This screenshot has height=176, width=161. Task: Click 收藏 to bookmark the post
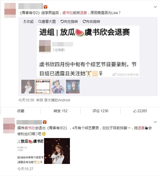(x=21, y=111)
